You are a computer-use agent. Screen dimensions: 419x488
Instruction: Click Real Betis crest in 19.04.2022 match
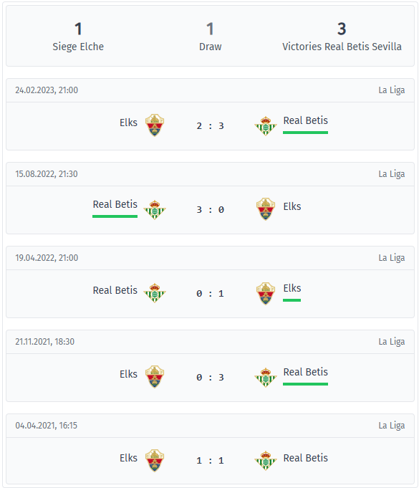[x=155, y=293]
